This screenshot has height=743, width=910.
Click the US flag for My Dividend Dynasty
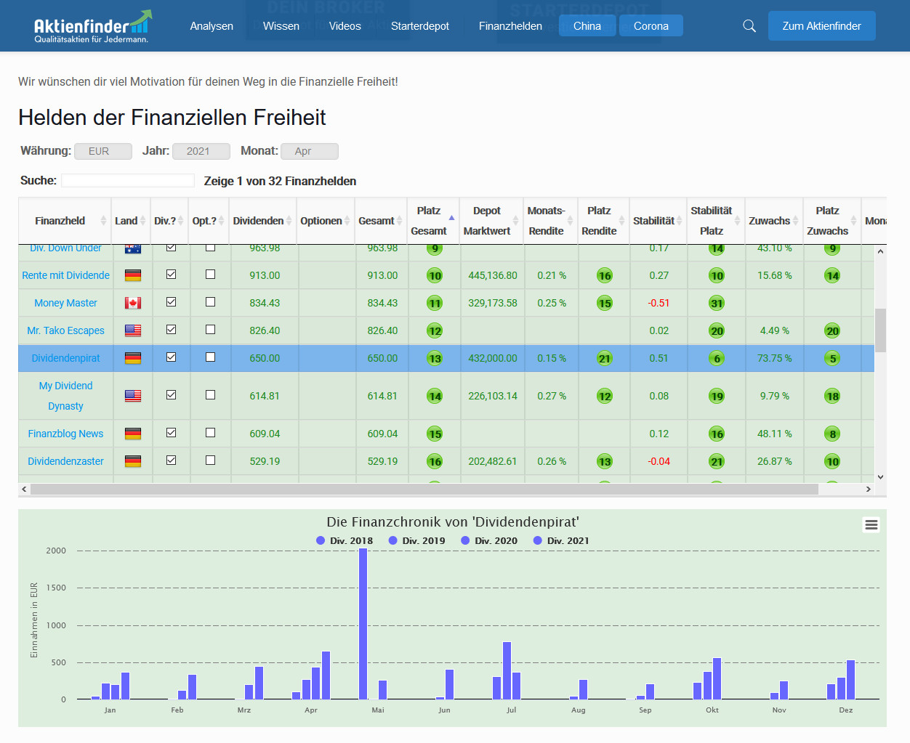pyautogui.click(x=133, y=396)
